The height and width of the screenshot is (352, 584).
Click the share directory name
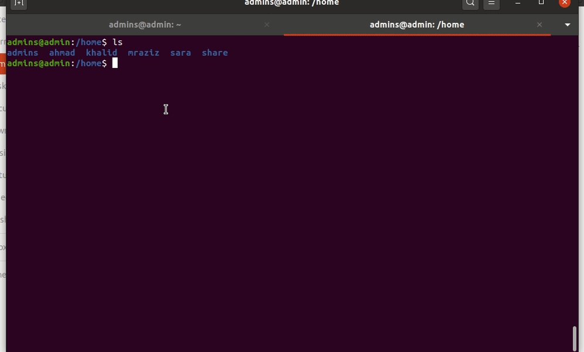tap(215, 53)
